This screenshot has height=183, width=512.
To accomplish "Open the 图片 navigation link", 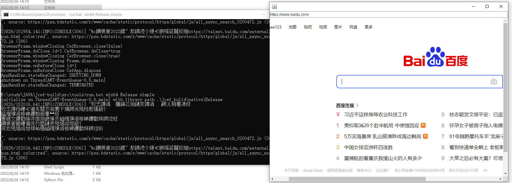I will pyautogui.click(x=338, y=27).
